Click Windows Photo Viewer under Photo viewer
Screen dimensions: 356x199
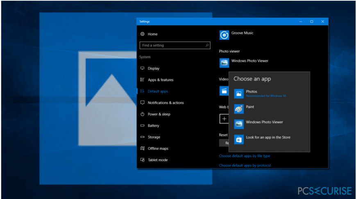coord(244,63)
